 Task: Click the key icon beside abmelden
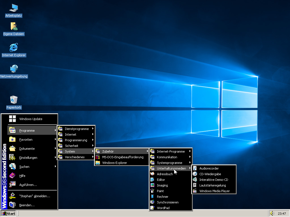pos(12,196)
